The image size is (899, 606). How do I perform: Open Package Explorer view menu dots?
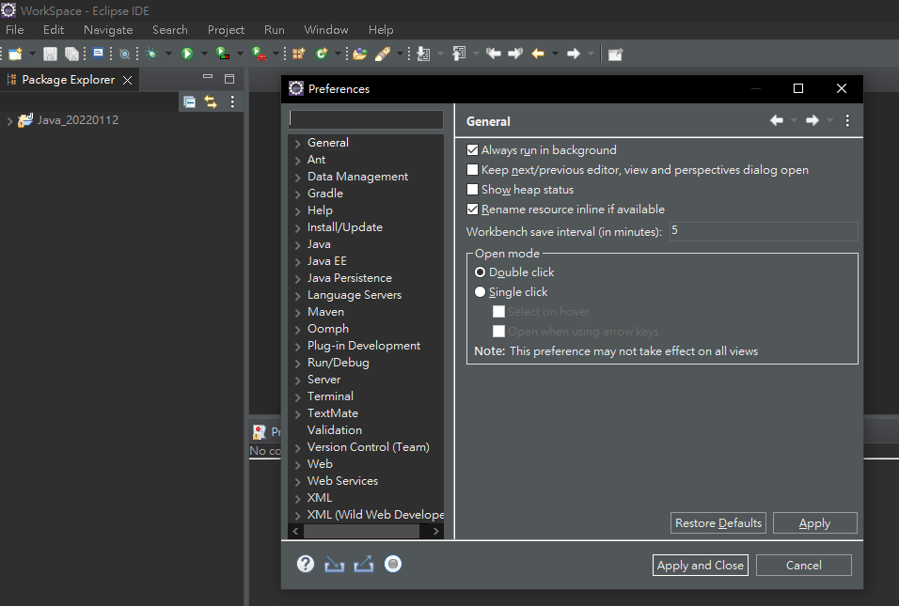(x=232, y=102)
